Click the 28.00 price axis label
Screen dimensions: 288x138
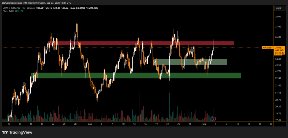coord(278,17)
